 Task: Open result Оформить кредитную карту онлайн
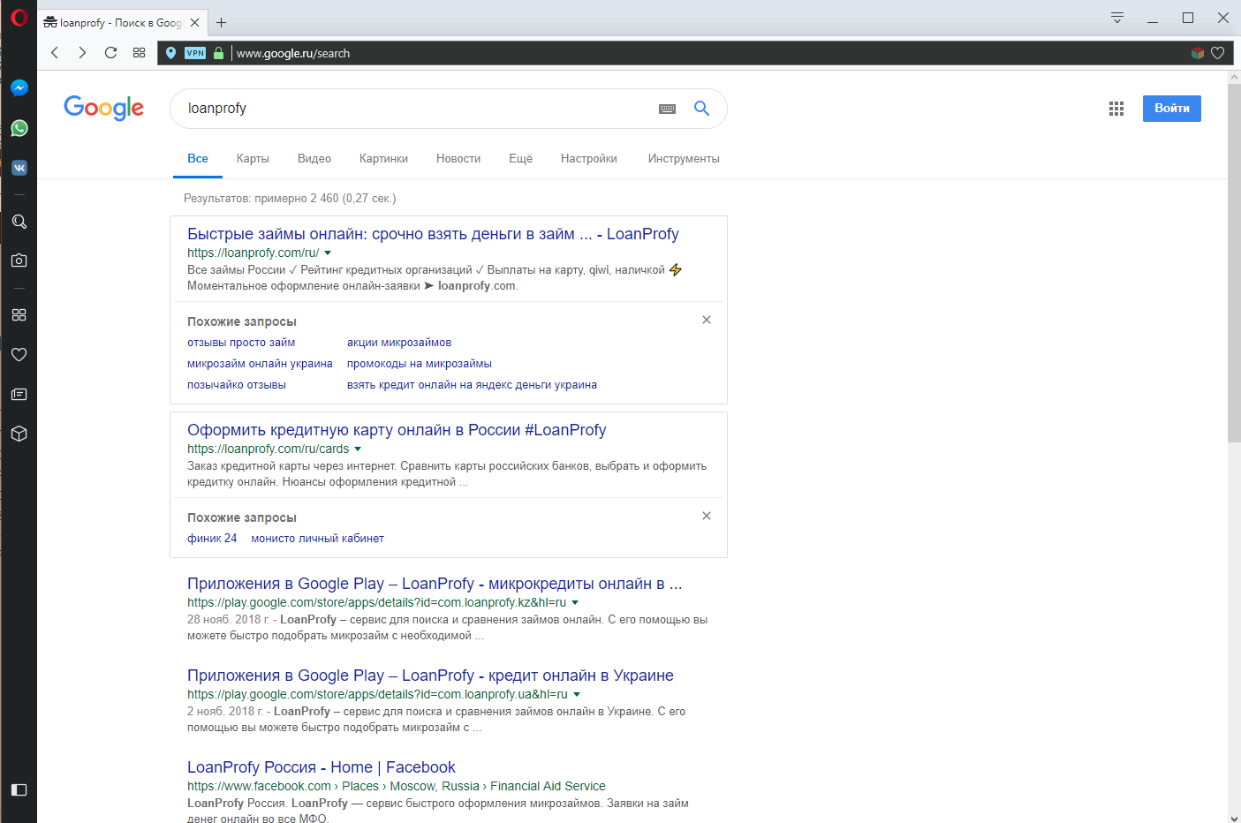397,430
